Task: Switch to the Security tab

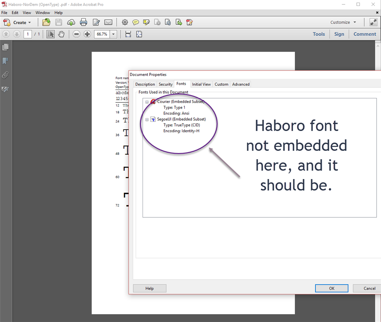Action: coord(166,84)
